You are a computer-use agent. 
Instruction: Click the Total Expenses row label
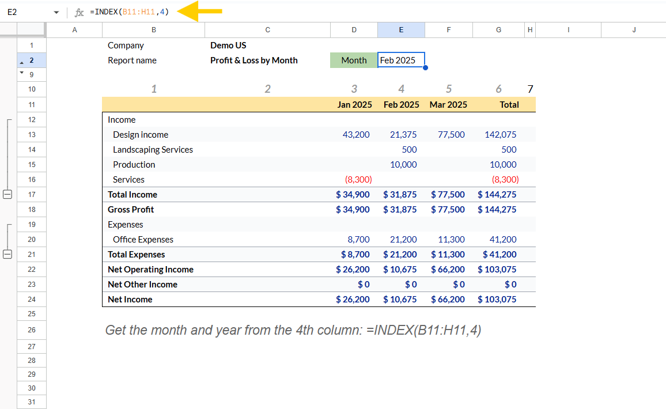click(x=137, y=255)
